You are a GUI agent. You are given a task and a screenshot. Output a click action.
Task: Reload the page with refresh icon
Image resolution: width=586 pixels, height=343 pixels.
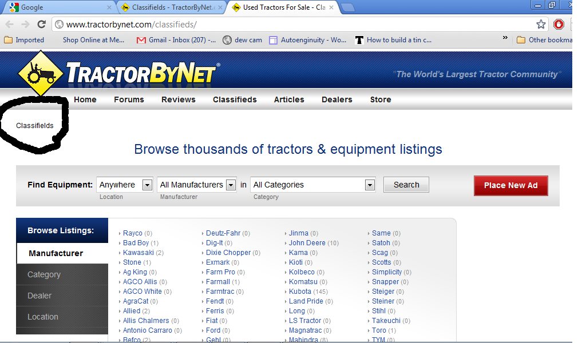coord(41,25)
